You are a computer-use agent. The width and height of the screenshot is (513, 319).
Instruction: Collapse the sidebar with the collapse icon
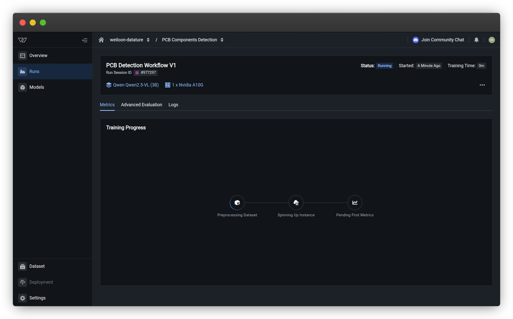85,40
